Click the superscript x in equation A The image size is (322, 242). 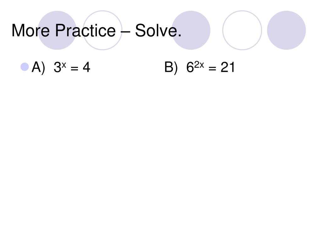tap(64, 65)
